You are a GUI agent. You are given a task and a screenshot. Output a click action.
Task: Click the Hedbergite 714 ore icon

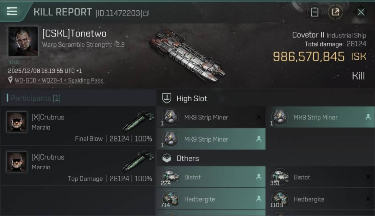[170, 199]
